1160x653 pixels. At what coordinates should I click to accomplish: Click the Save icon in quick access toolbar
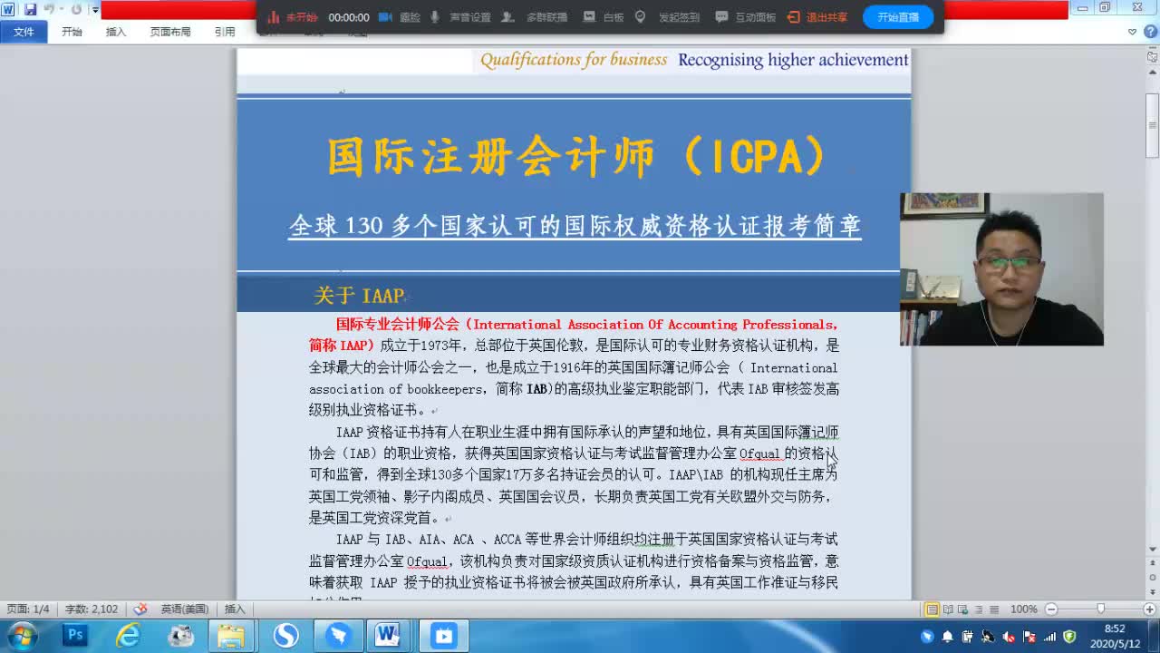pos(30,9)
